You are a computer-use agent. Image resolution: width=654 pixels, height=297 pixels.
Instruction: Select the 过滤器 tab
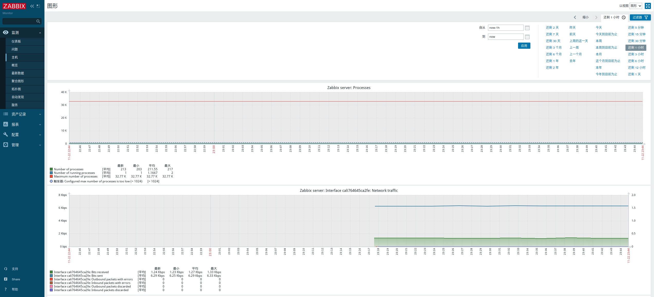[x=640, y=17]
